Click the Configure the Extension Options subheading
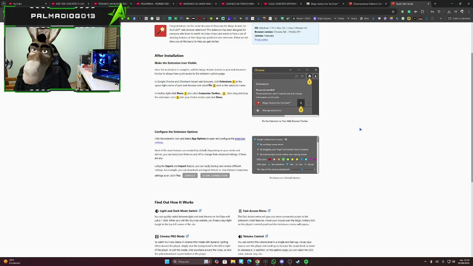This screenshot has width=473, height=266. click(176, 132)
